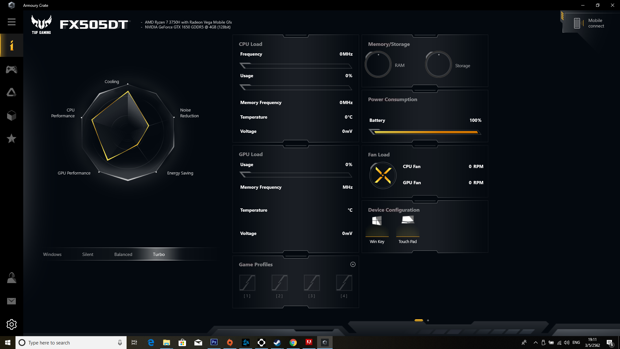Open Google Chrome from the taskbar
The width and height of the screenshot is (620, 349).
pyautogui.click(x=293, y=343)
